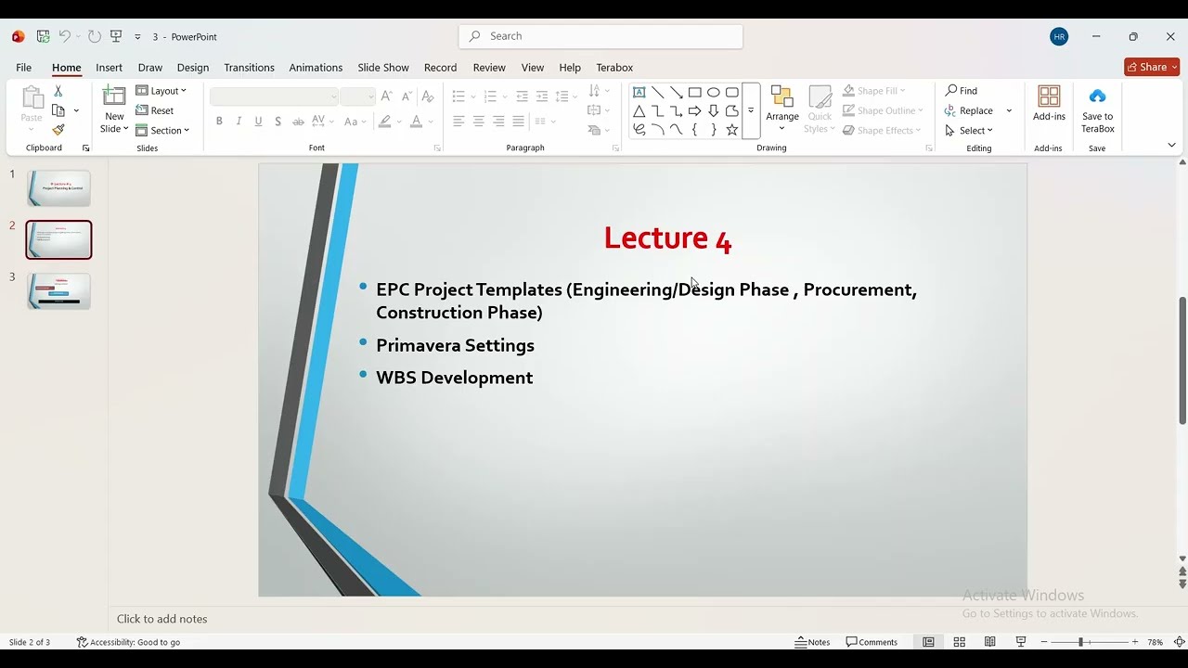Toggle text shadow

tap(278, 122)
